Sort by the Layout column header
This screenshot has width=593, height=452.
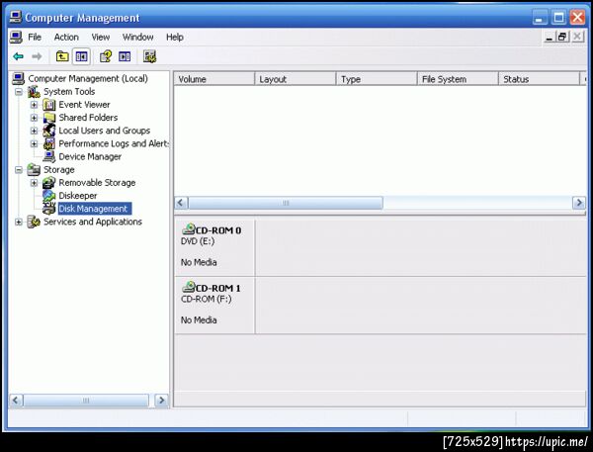[296, 79]
